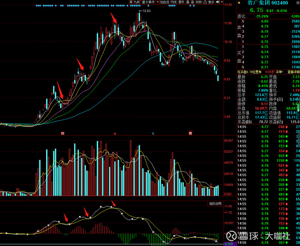Click the 总市值 117.7亿 market cap value
The image size is (300, 246).
tap(262, 113)
